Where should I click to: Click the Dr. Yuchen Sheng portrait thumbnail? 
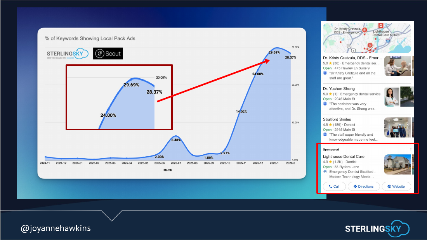click(392, 96)
